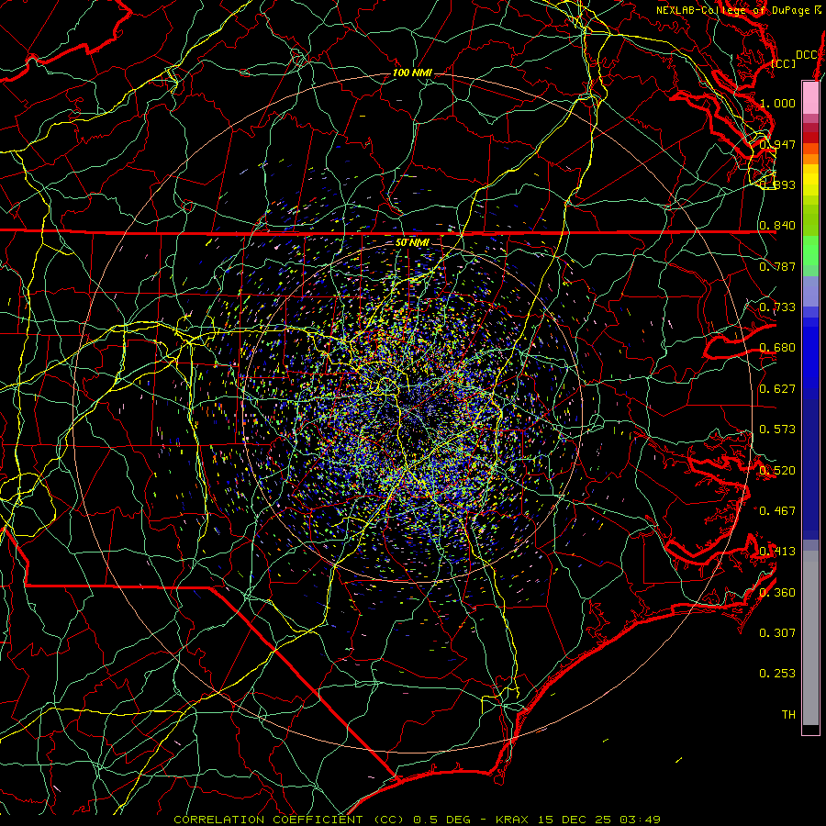Screen dimensions: 826x826
Task: Pick the bright green color band in legend
Action: 810,251
